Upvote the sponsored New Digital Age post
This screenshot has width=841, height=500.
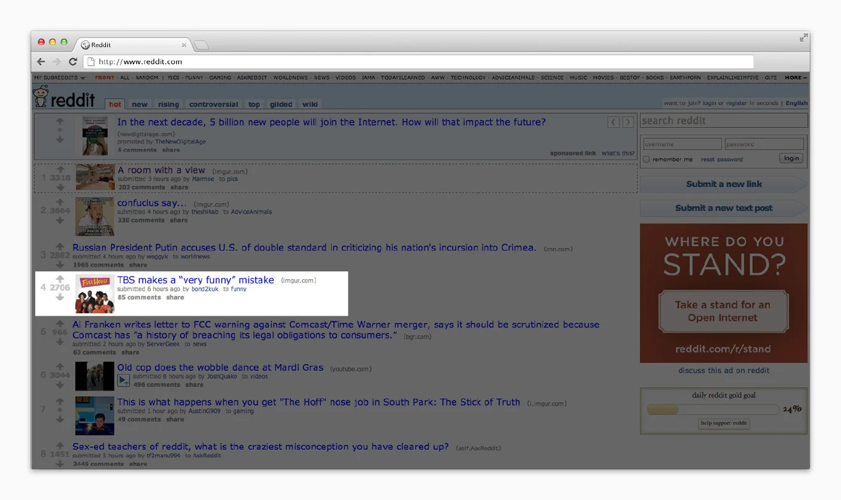60,121
